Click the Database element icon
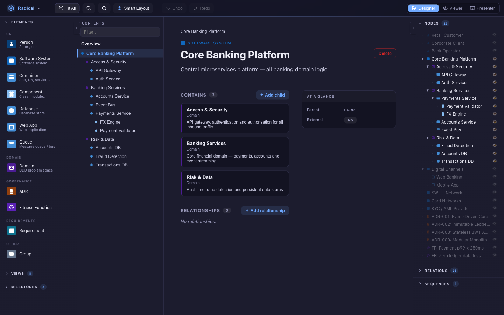 point(12,111)
